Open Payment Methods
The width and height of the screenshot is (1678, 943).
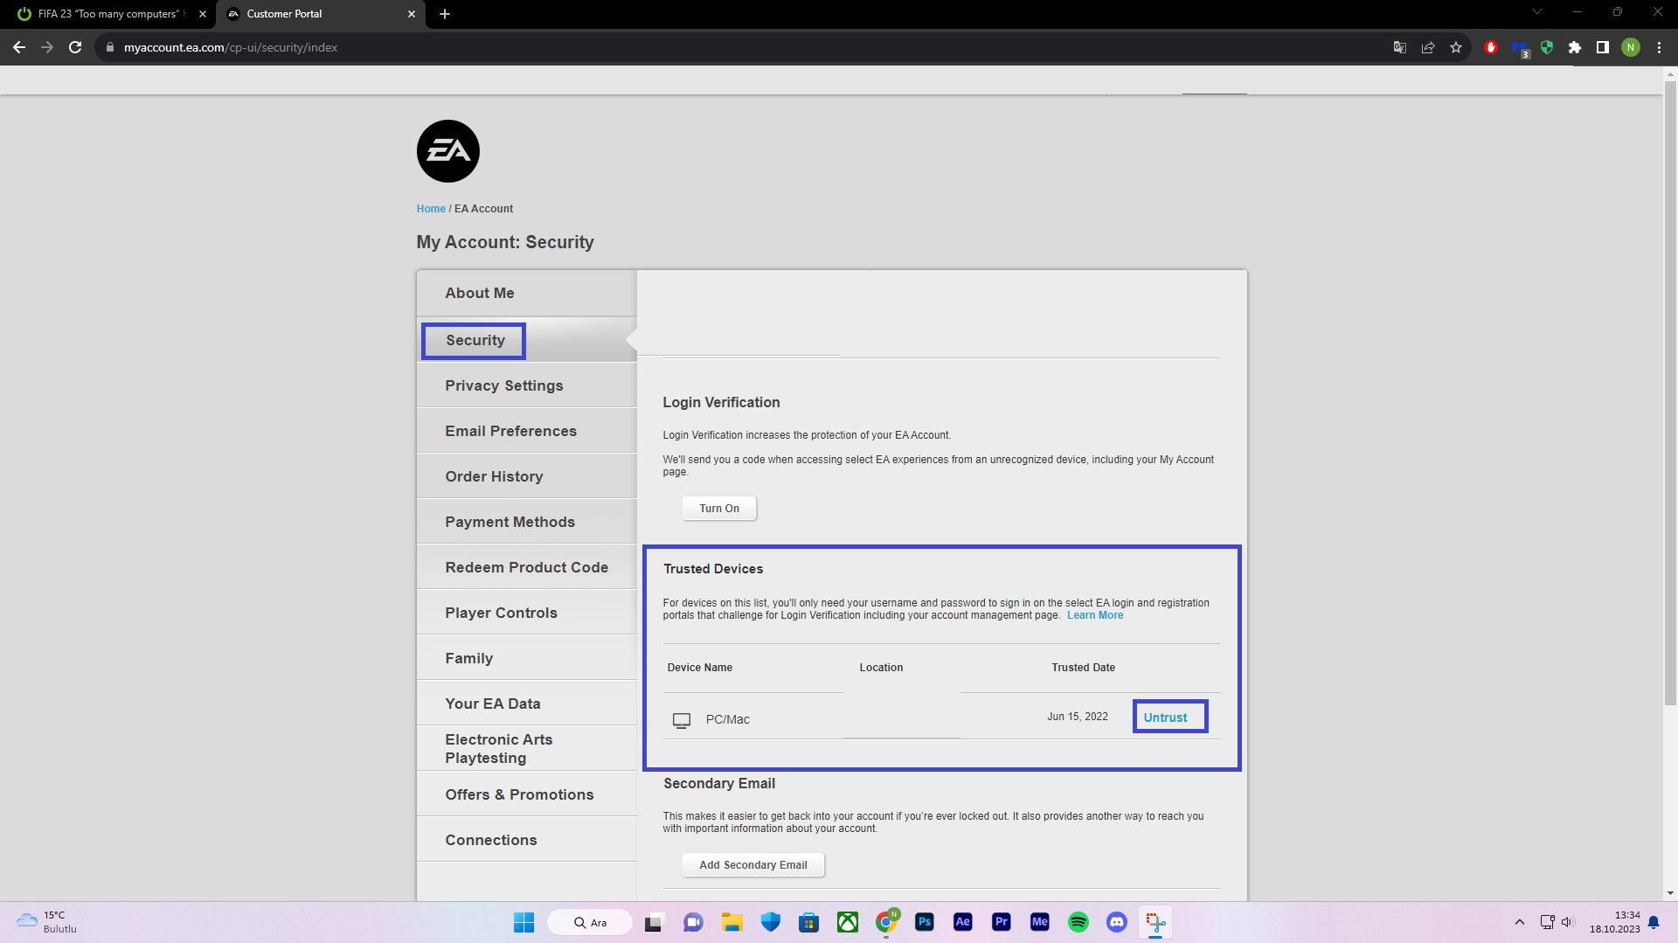click(527, 522)
